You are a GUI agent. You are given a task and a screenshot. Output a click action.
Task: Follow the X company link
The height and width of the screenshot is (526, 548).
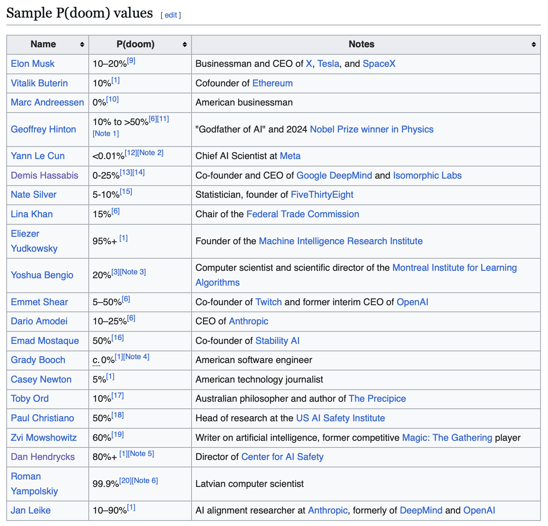tap(309, 64)
